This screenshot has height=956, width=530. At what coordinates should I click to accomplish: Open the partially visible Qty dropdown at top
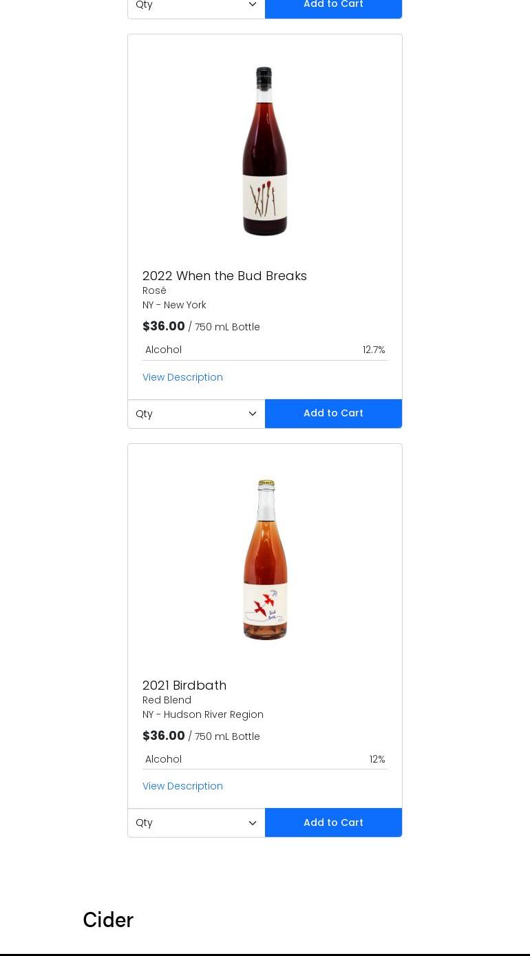tap(196, 7)
